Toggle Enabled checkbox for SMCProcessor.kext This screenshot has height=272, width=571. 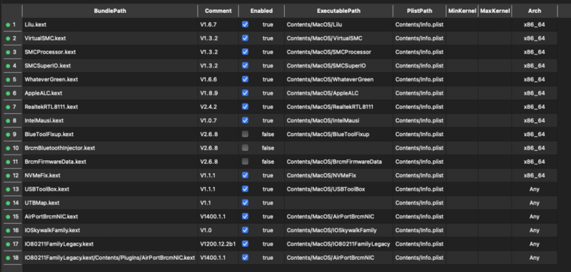245,52
